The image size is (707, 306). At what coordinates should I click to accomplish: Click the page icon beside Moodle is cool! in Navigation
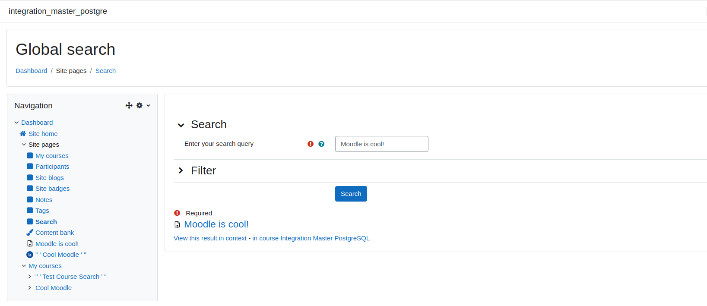(30, 243)
